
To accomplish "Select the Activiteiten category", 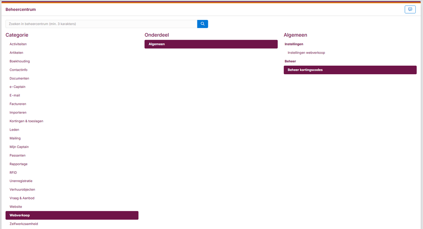I will tap(18, 44).
